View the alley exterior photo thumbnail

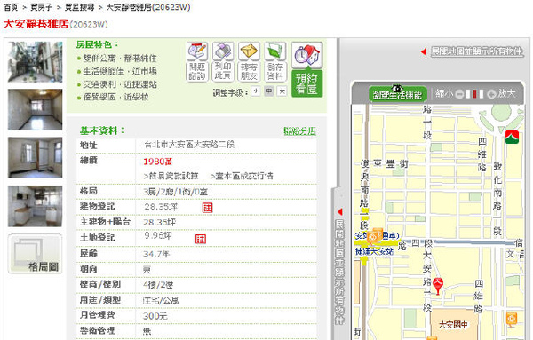(35, 62)
